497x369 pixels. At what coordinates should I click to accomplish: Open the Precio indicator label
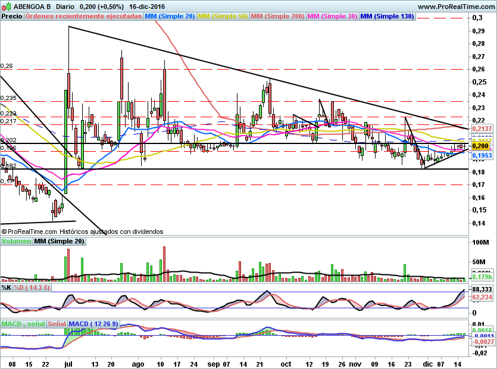[12, 16]
